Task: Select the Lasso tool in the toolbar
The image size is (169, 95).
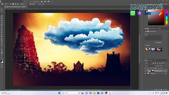Action: (2, 14)
